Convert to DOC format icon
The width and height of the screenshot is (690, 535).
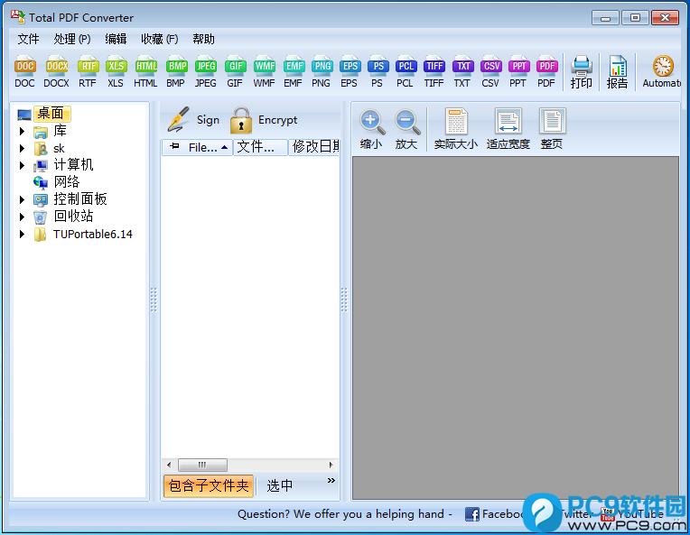coord(24,71)
